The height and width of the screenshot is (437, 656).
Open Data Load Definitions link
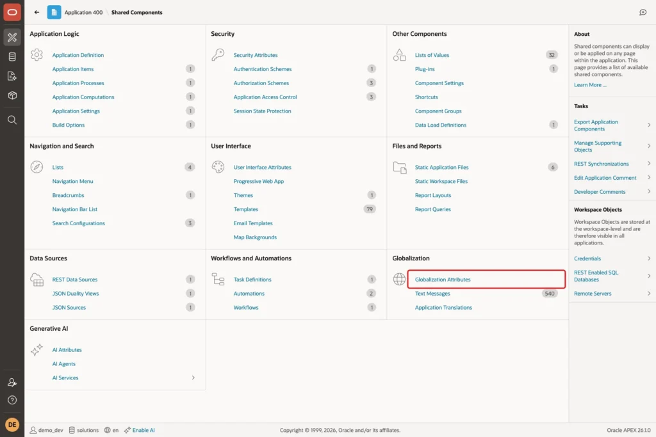(440, 125)
